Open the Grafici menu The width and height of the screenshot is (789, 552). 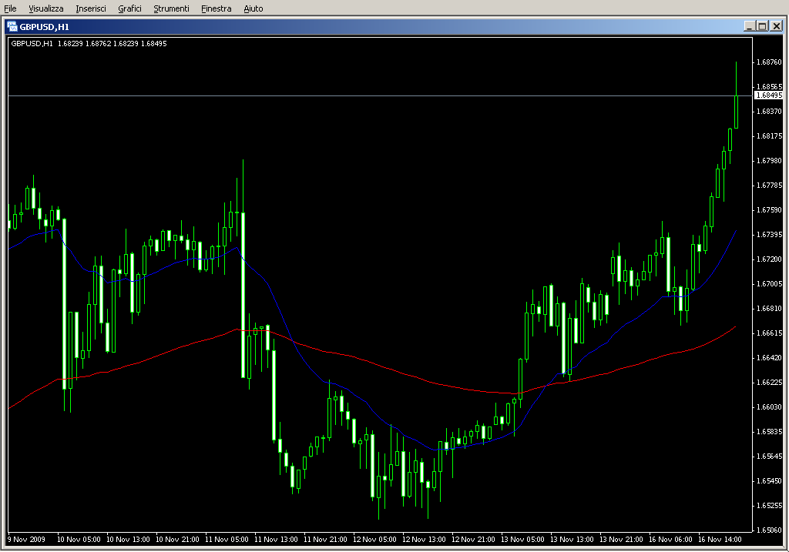(129, 8)
